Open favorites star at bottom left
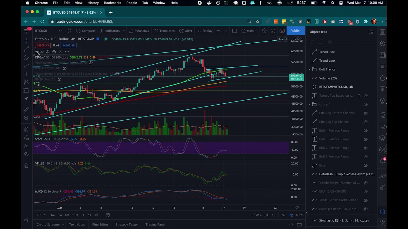The width and height of the screenshot is (408, 229). [26, 220]
